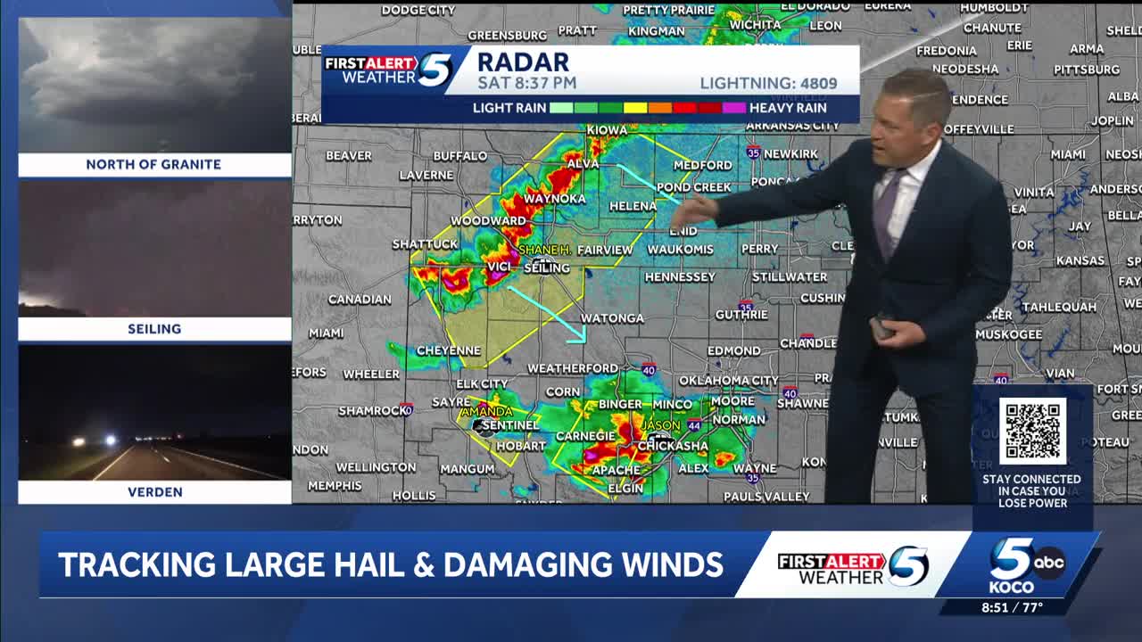Click the LIGHTNING: 4809 counter
This screenshot has height=642, width=1142.
pos(768,84)
